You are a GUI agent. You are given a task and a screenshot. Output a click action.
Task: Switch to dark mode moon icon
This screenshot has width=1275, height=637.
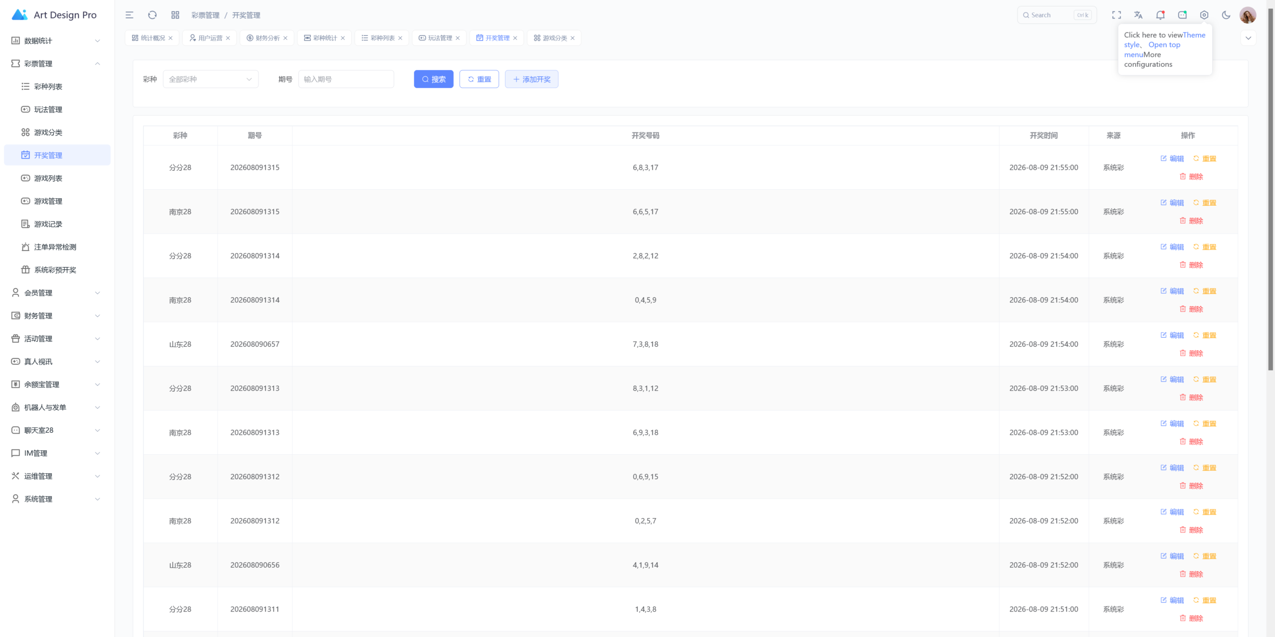click(1226, 15)
